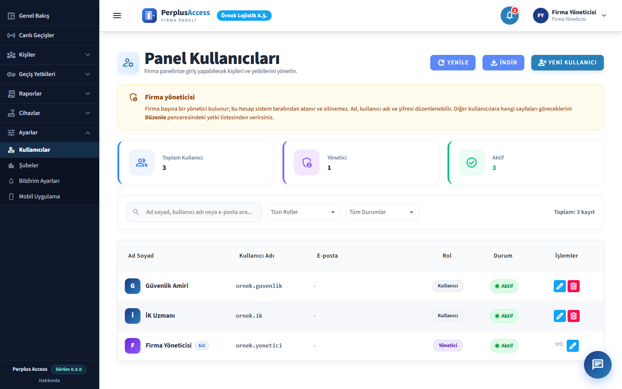This screenshot has width=622, height=389.
Task: Open the Tüm Durumlar dropdown
Action: 383,212
